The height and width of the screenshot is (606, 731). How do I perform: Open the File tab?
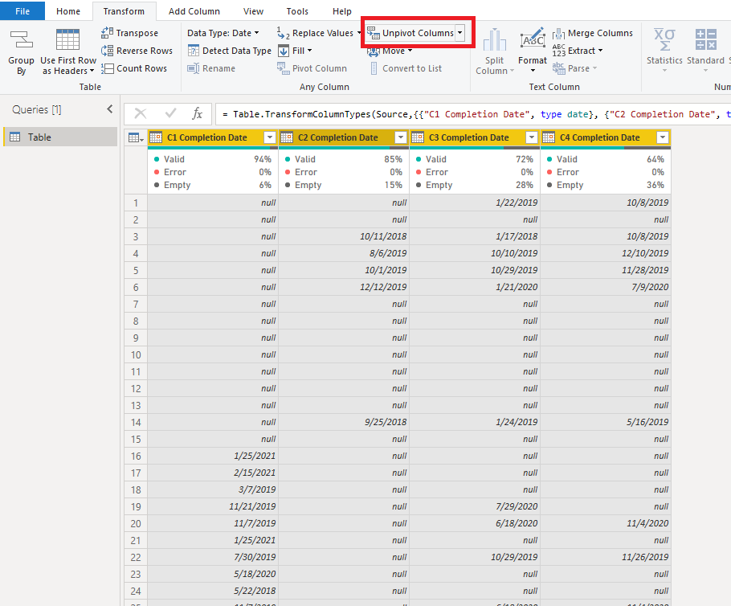(22, 11)
